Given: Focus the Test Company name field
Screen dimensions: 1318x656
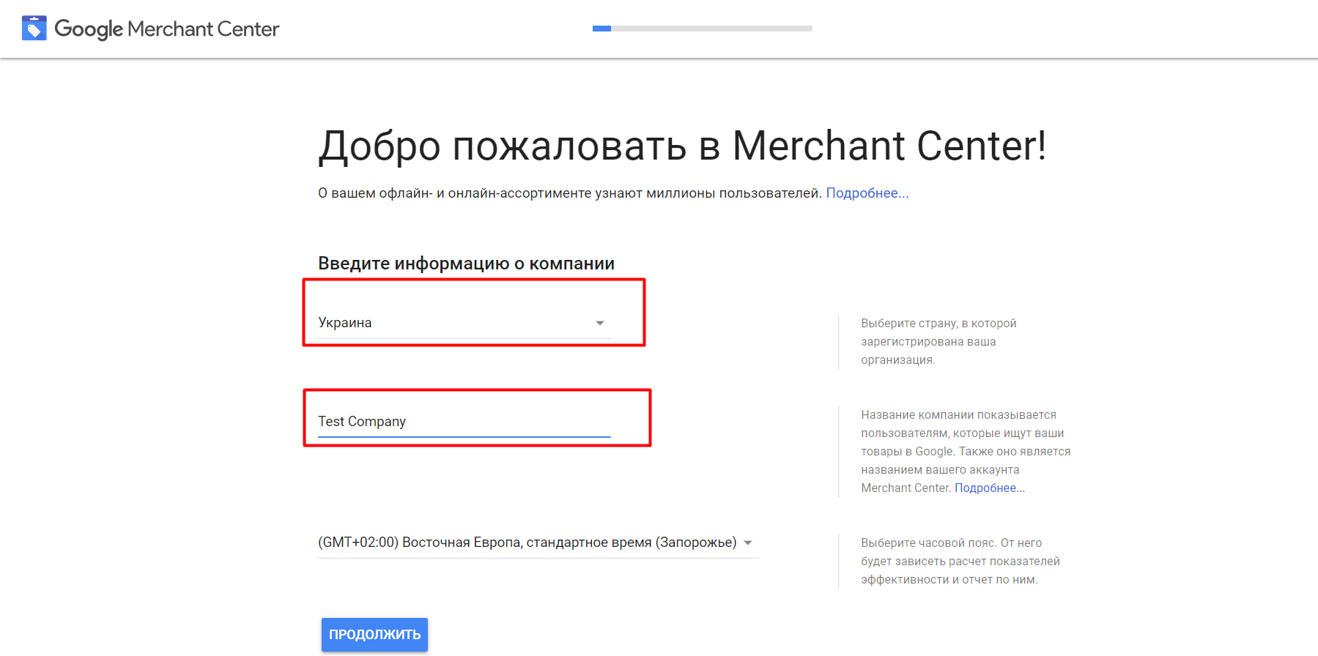Looking at the screenshot, I should point(463,422).
